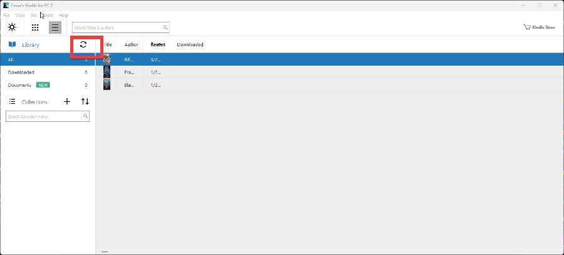The width and height of the screenshot is (564, 255).
Task: Toggle the brightness theme sun icon
Action: click(12, 27)
